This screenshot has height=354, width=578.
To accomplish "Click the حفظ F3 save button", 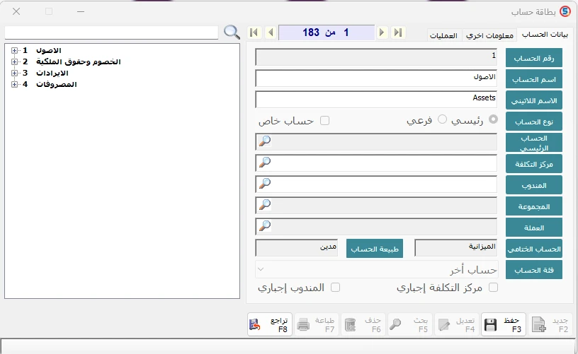I will pos(504,324).
